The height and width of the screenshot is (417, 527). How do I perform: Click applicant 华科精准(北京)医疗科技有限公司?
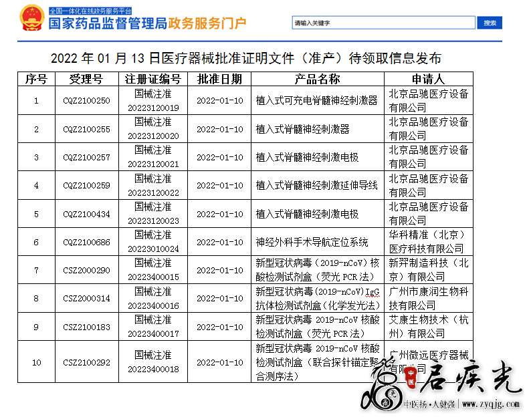click(x=427, y=242)
